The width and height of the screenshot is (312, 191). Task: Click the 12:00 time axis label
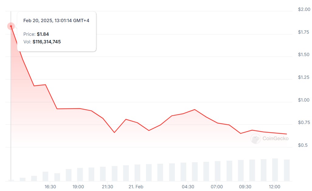point(275,187)
